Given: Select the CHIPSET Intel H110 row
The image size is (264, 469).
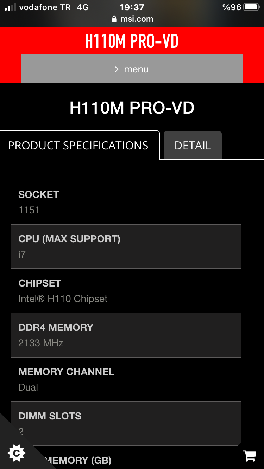Looking at the screenshot, I should tap(126, 291).
